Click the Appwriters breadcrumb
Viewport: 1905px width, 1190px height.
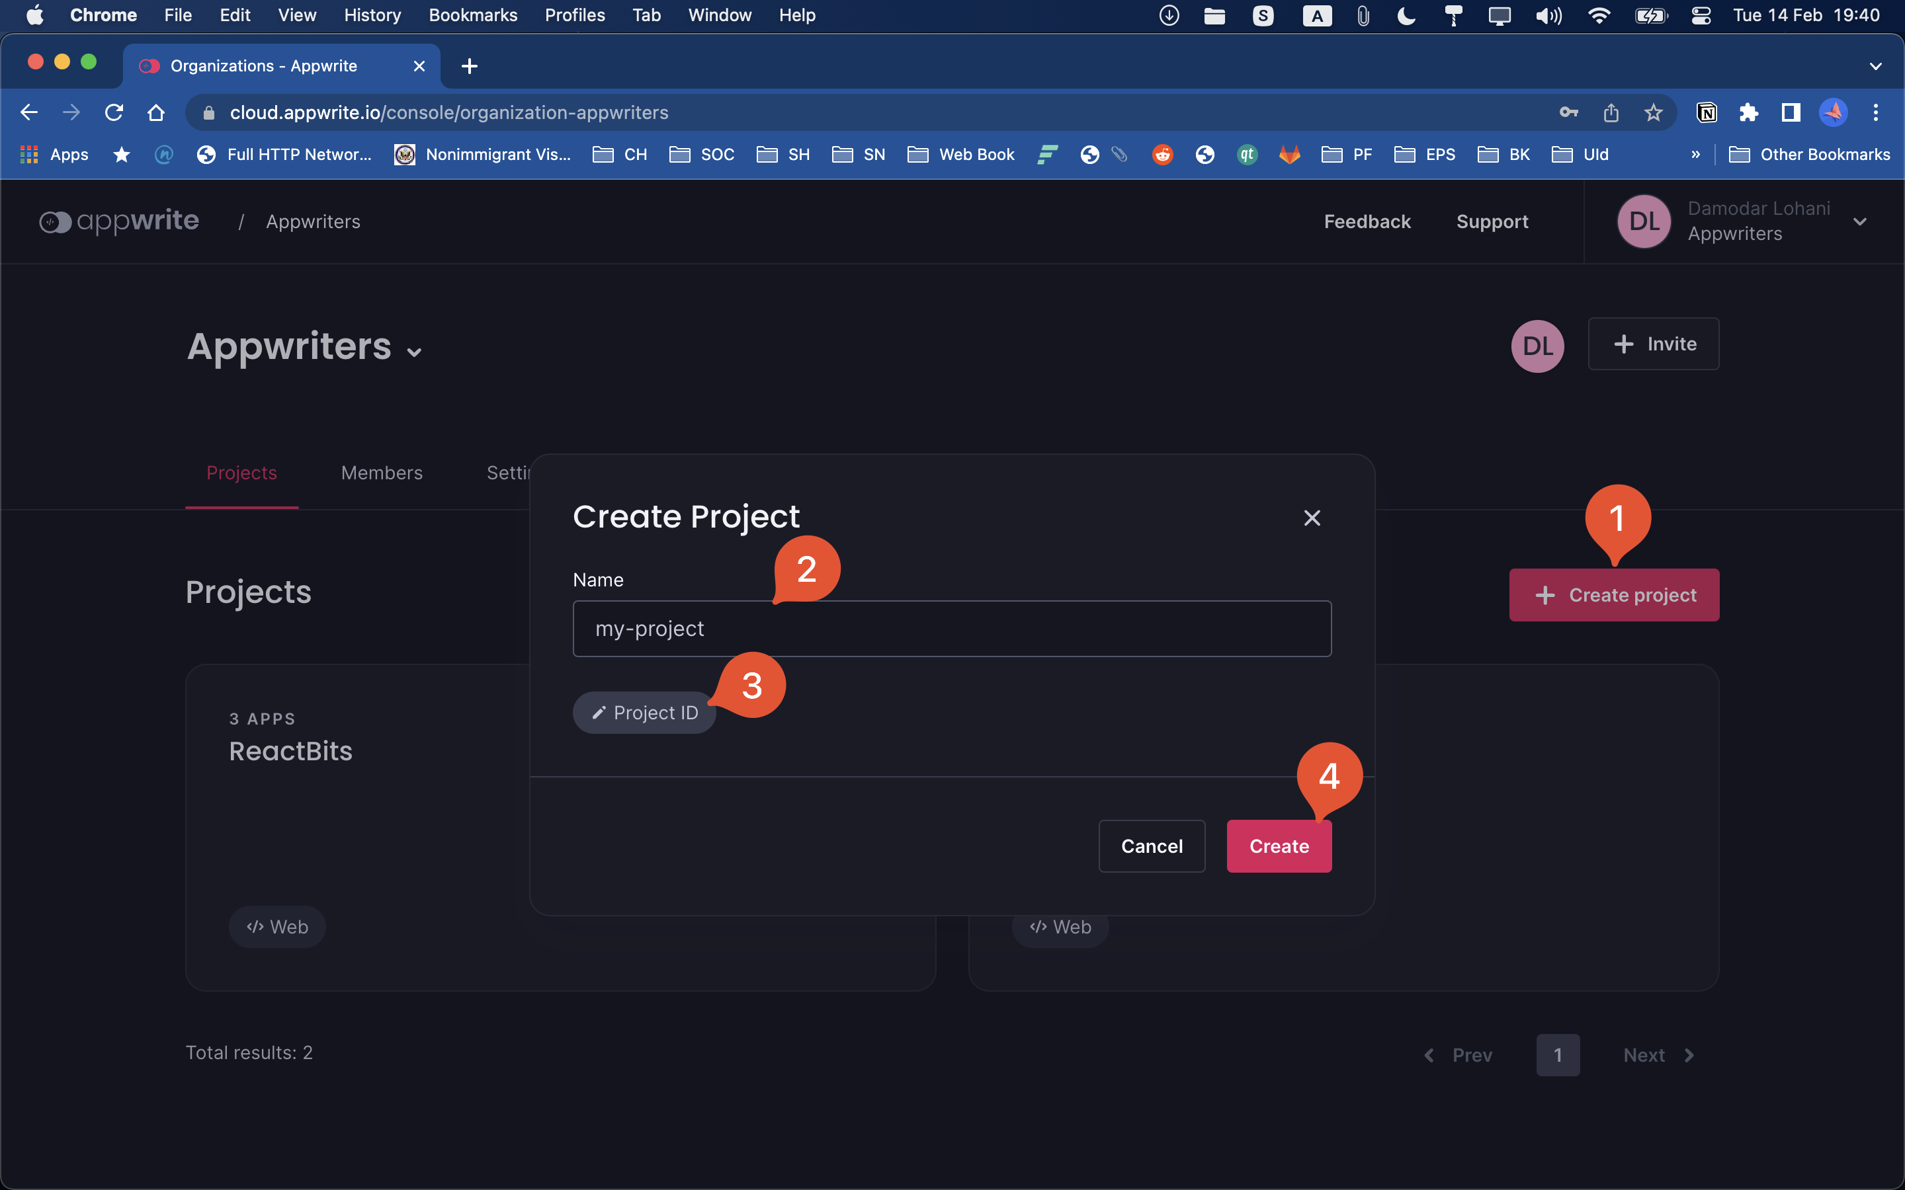314,222
